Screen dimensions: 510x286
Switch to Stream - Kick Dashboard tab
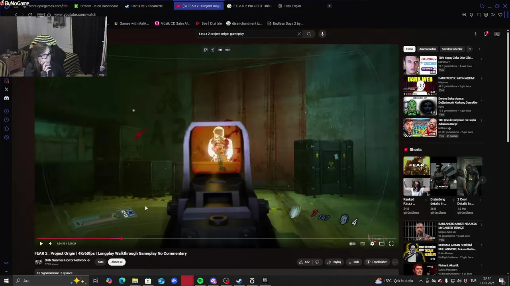tap(96, 6)
